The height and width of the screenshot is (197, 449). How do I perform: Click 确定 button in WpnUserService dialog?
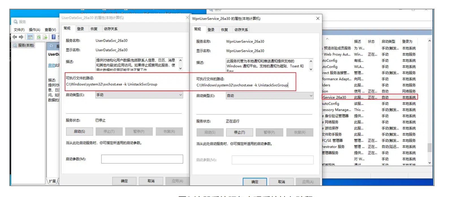[x=254, y=182]
